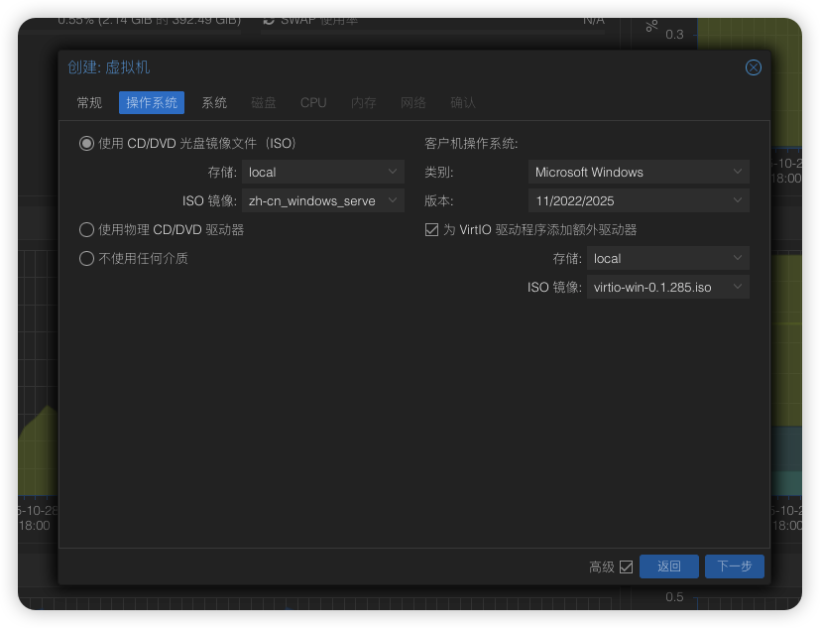Open the virtio-win ISO 镜像 dropdown
Image resolution: width=820 pixels, height=628 pixels.
click(x=667, y=286)
